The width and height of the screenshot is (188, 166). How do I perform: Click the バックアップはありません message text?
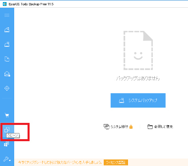[x=138, y=78]
